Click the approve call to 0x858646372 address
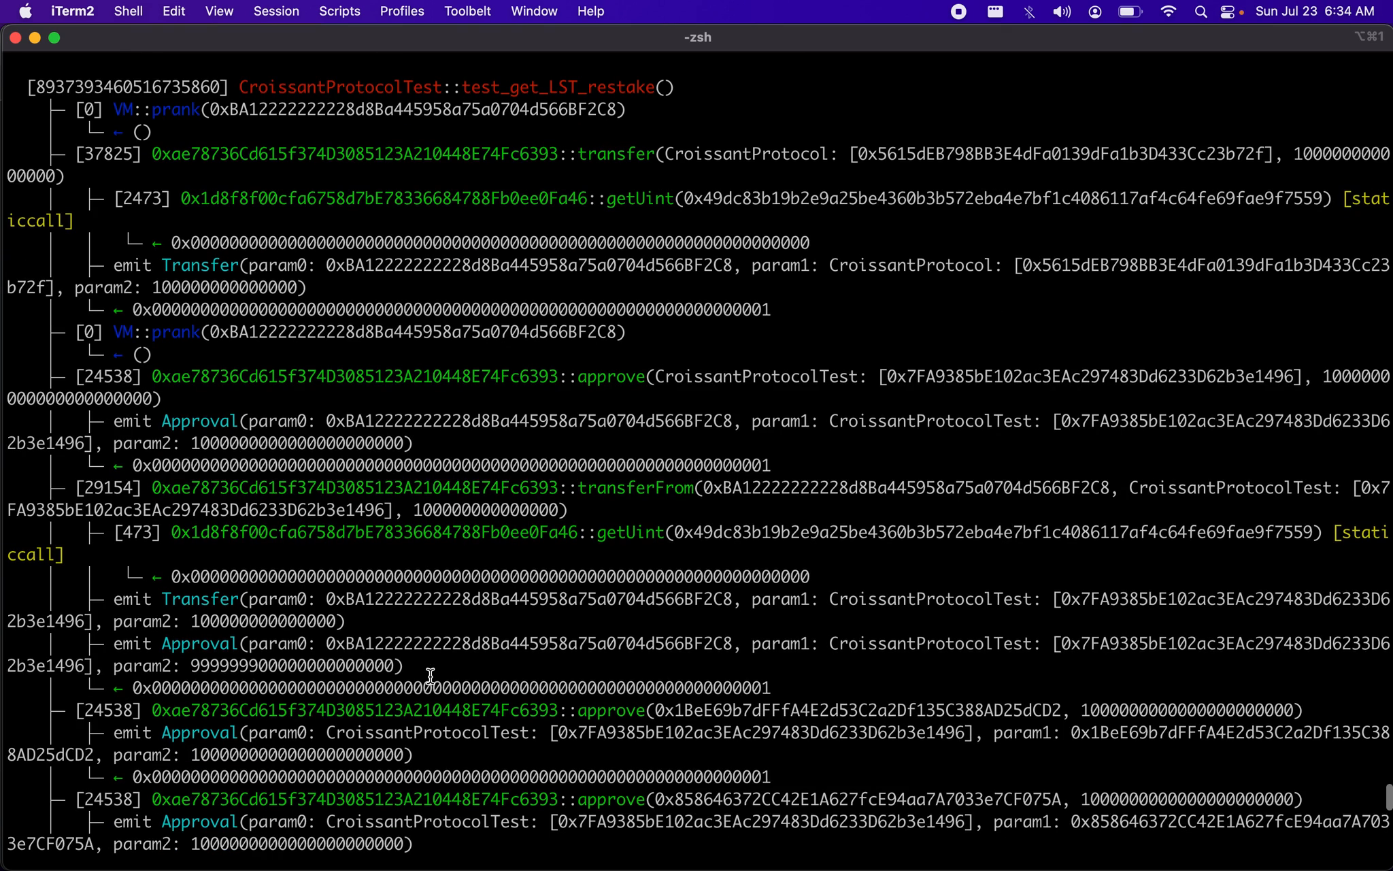Screen dimensions: 1393x871 [x=689, y=800]
